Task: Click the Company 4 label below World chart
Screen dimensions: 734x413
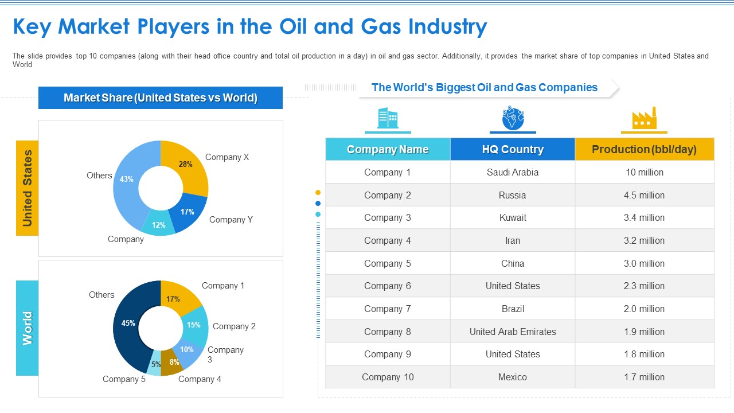Action: tap(200, 379)
